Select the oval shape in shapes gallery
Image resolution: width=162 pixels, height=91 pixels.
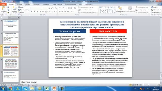pos(110,7)
